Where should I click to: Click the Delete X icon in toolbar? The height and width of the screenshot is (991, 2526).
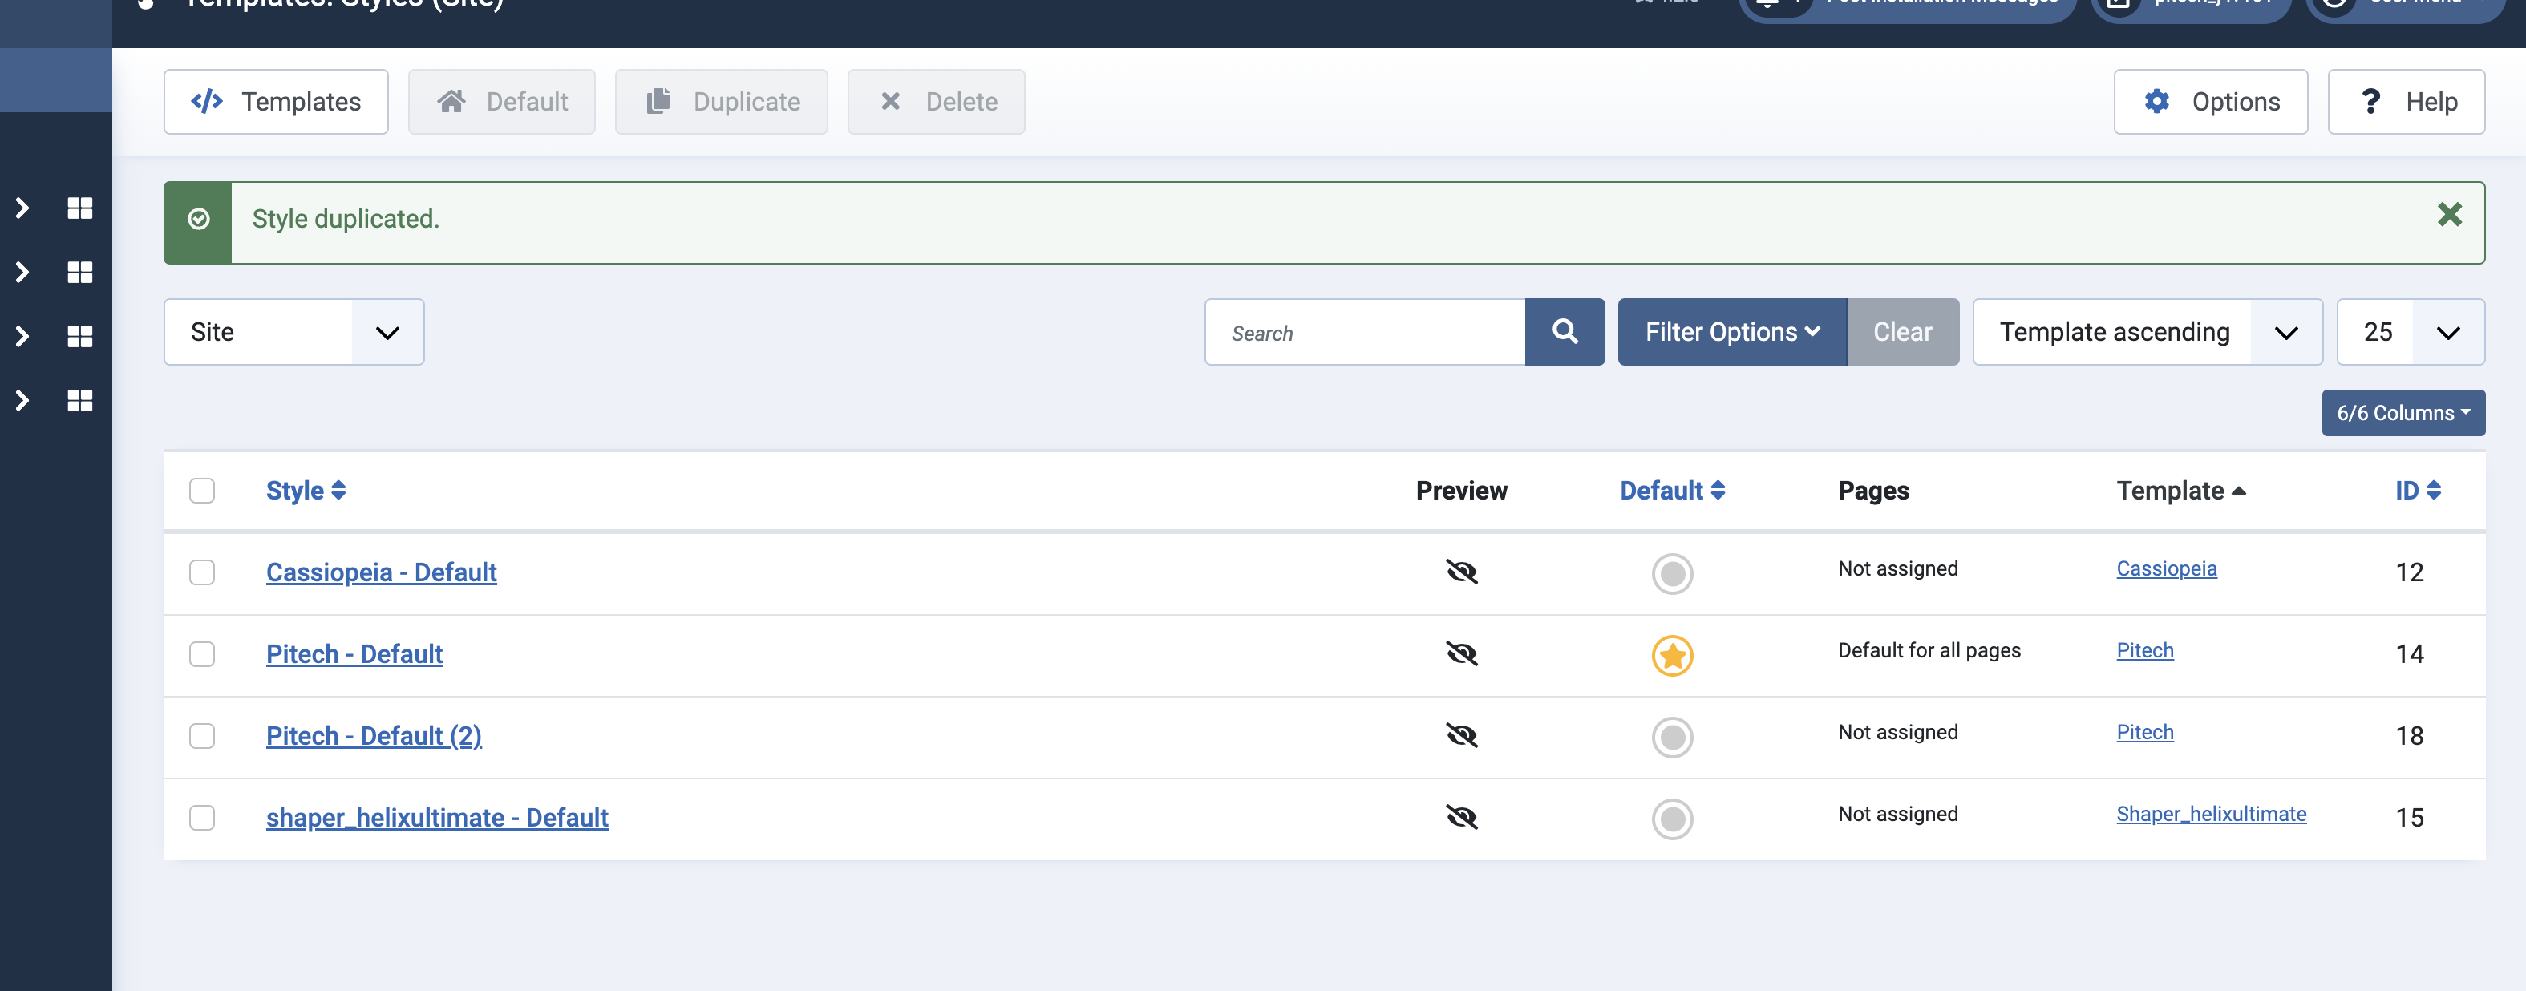(x=890, y=101)
